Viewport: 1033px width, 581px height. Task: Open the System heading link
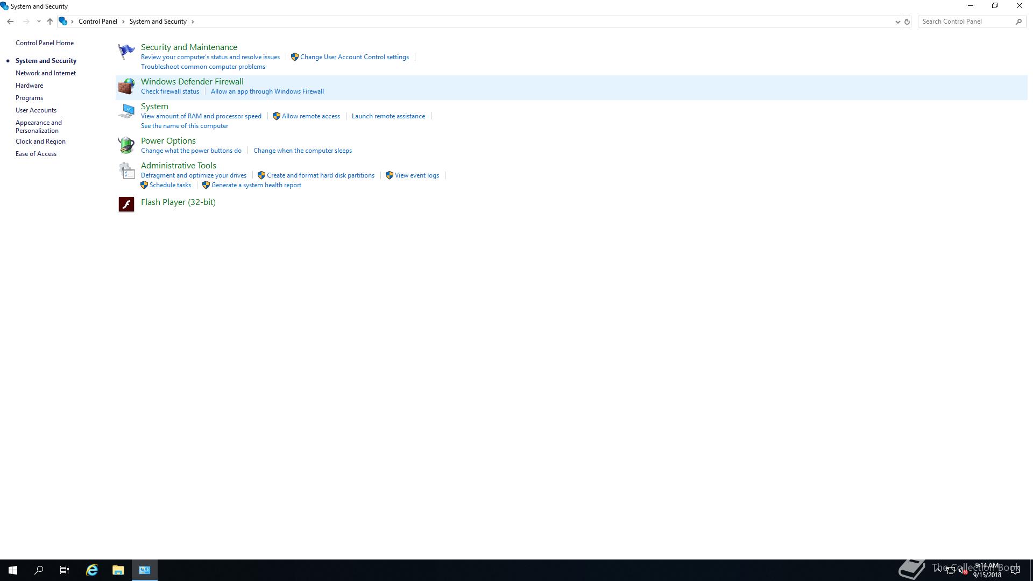tap(154, 107)
